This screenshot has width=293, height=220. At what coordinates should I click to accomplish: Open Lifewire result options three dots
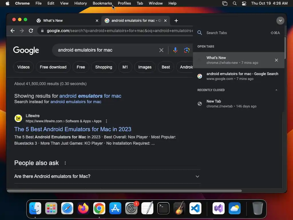coord(106,121)
